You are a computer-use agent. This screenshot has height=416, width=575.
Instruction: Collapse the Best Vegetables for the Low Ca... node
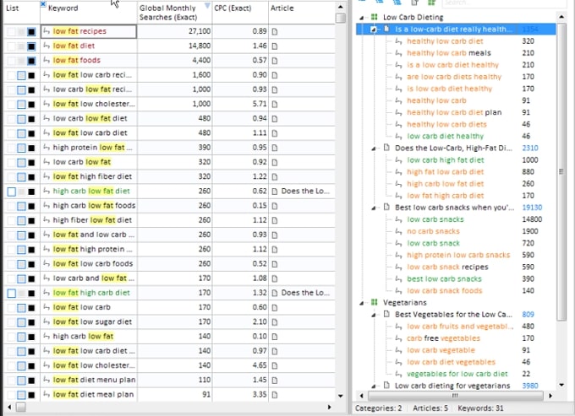point(373,315)
